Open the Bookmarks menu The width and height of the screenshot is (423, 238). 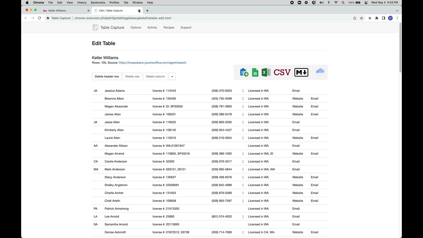(98, 2)
